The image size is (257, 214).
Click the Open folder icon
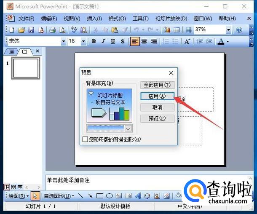coord(21,30)
